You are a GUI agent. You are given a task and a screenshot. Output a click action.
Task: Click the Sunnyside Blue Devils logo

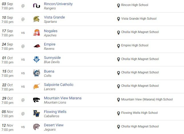[x=37, y=59]
